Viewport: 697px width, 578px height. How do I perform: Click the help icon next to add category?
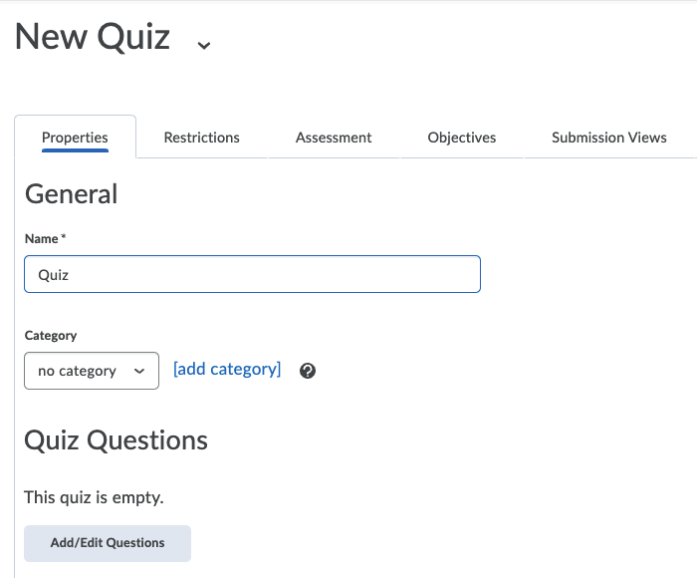pos(308,371)
